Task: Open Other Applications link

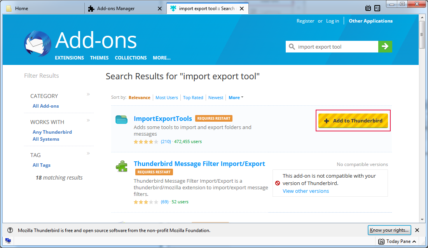Action: (x=371, y=21)
